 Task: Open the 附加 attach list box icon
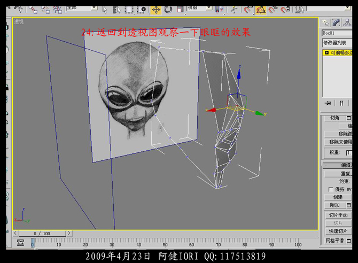[x=348, y=205]
